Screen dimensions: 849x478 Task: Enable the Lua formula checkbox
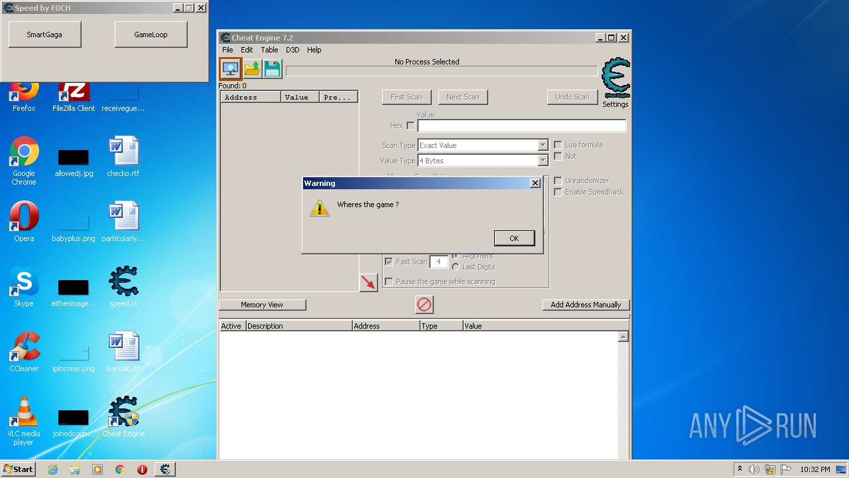558,145
